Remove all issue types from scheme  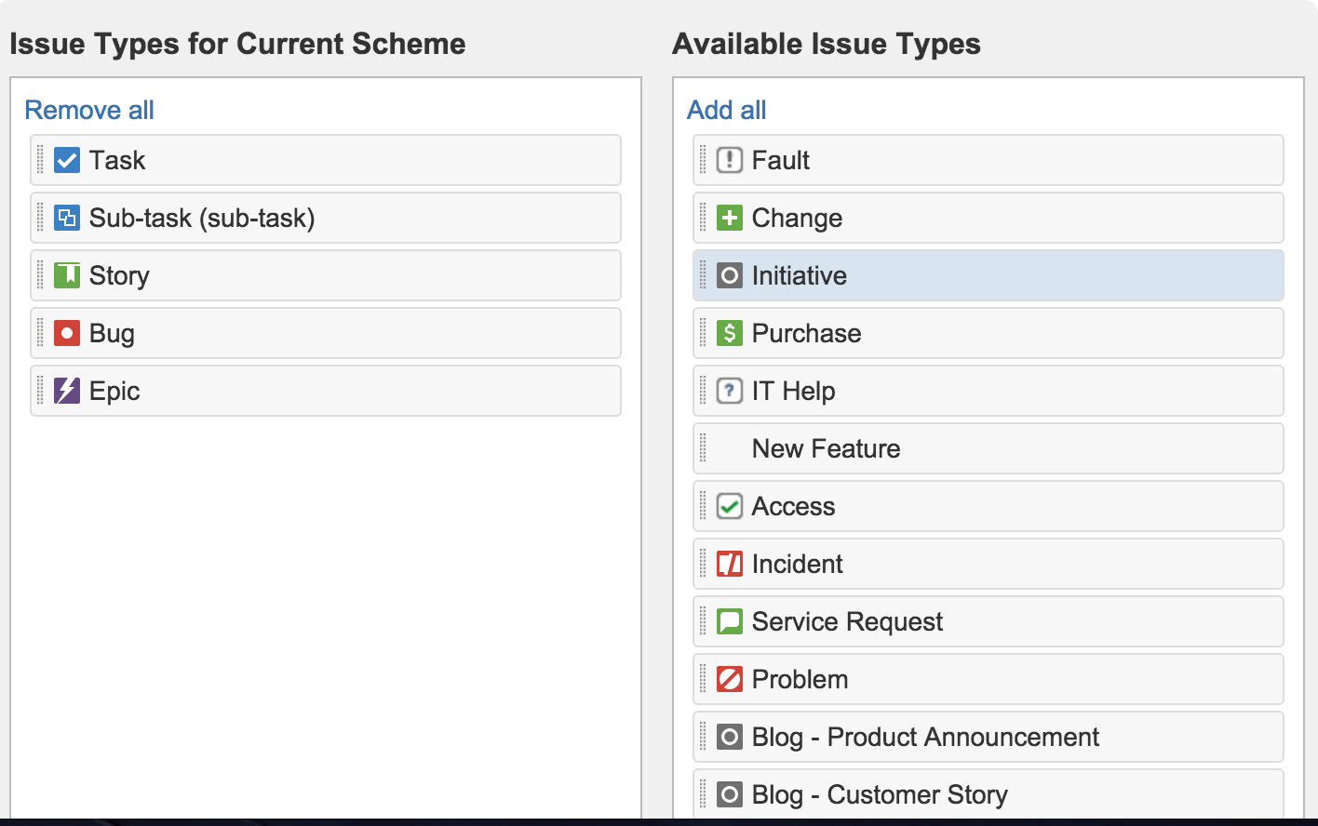89,110
